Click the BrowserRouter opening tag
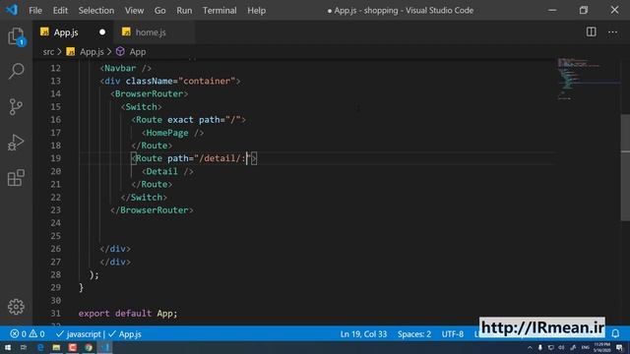This screenshot has height=354, width=630. (x=149, y=94)
